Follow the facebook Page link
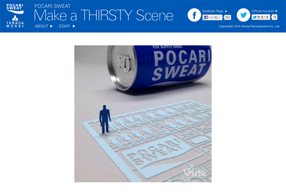The image size is (286, 193). pyautogui.click(x=213, y=11)
